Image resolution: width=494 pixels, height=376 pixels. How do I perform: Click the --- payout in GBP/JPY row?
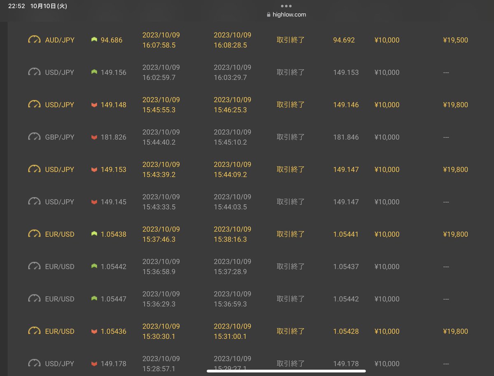[x=446, y=137]
